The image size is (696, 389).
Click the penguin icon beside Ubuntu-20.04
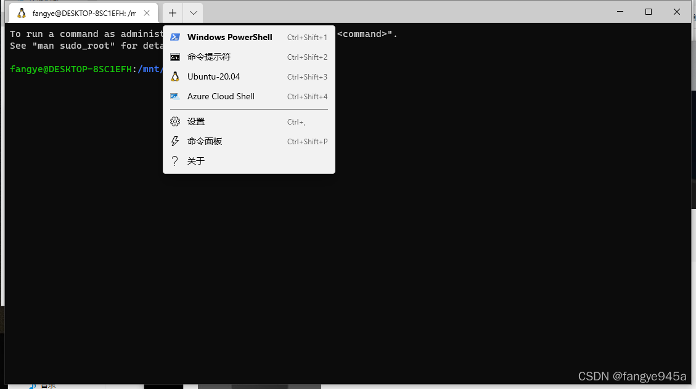pyautogui.click(x=175, y=77)
